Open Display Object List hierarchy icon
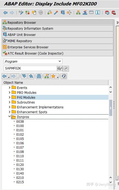The image size is (119, 190). tap(78, 13)
